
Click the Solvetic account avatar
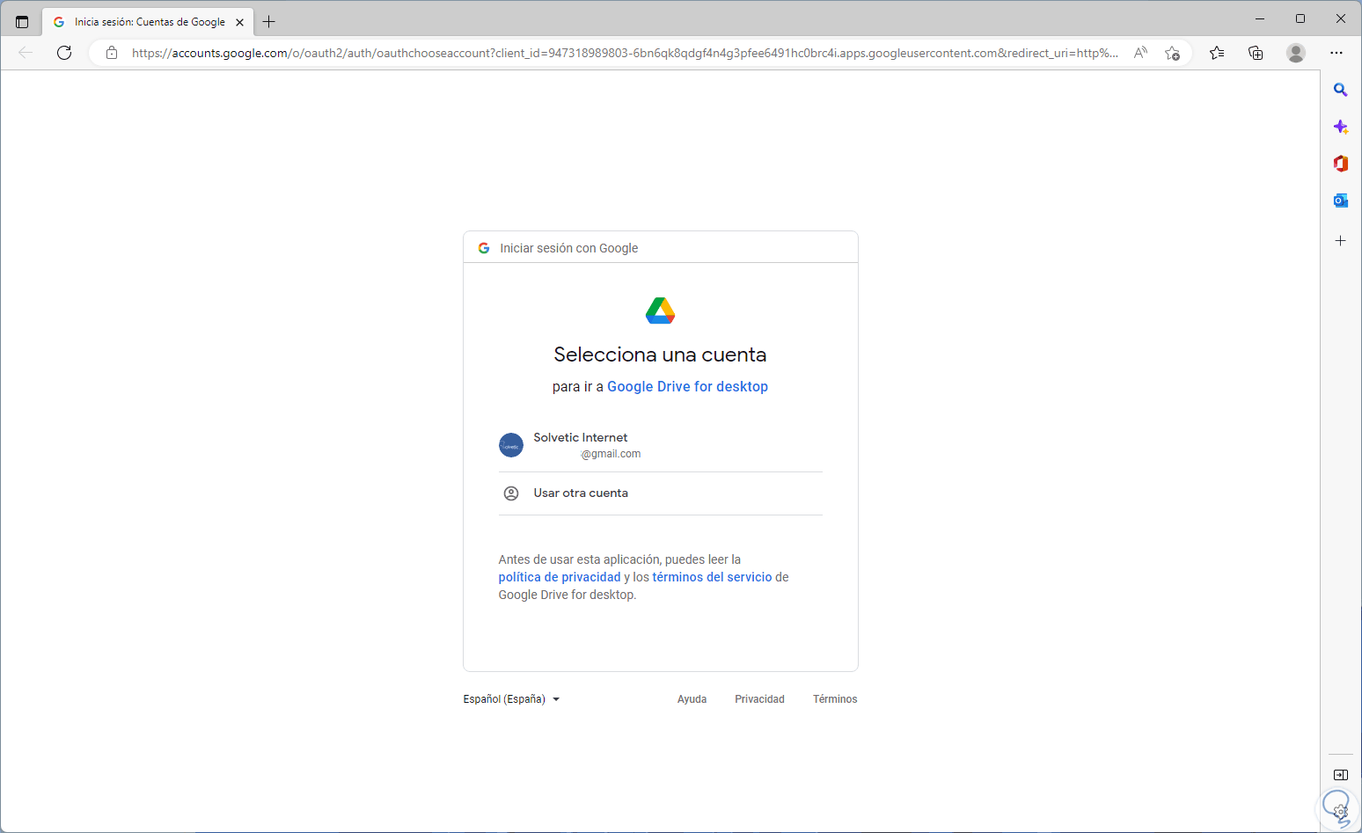pyautogui.click(x=511, y=445)
